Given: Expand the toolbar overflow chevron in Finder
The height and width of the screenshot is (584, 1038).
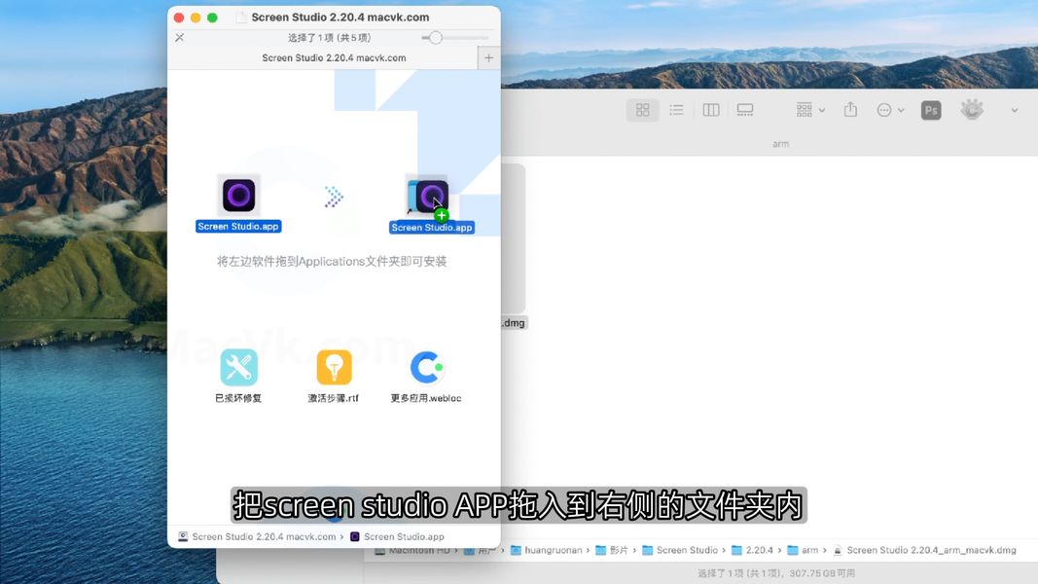Looking at the screenshot, I should (1015, 111).
